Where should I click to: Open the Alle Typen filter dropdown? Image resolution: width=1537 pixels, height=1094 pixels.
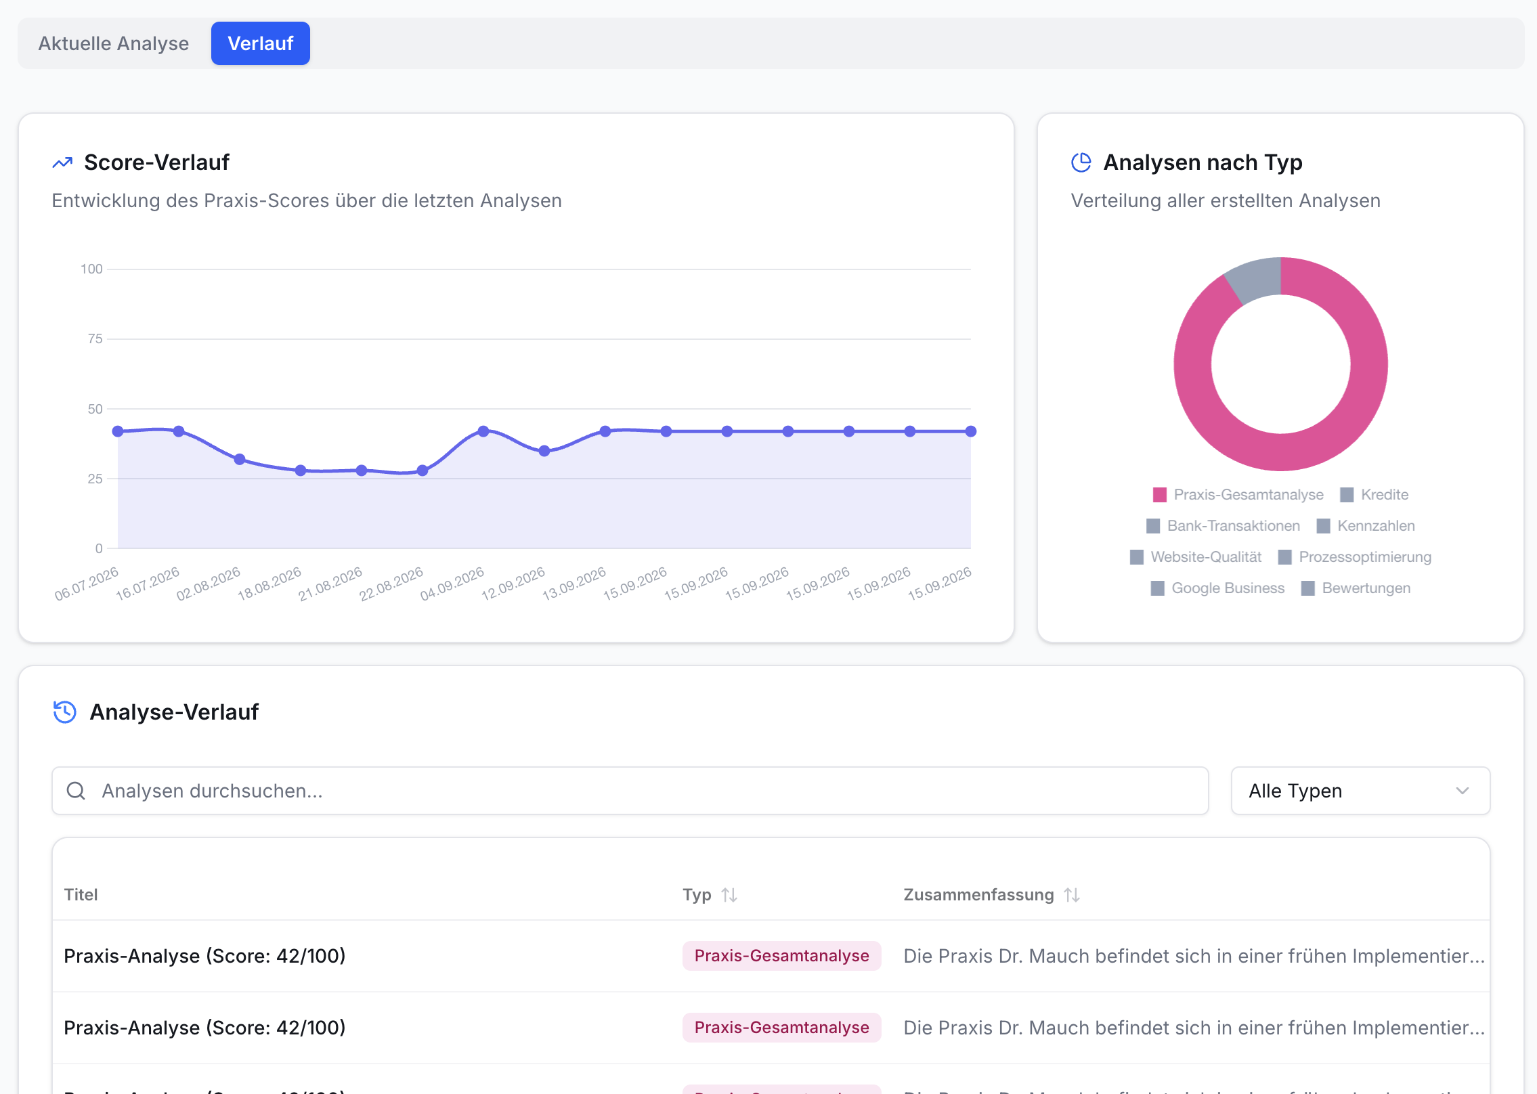coord(1360,791)
